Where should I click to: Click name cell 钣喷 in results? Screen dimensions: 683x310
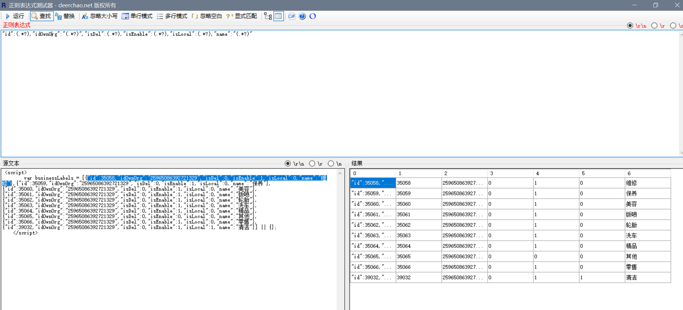(x=648, y=214)
